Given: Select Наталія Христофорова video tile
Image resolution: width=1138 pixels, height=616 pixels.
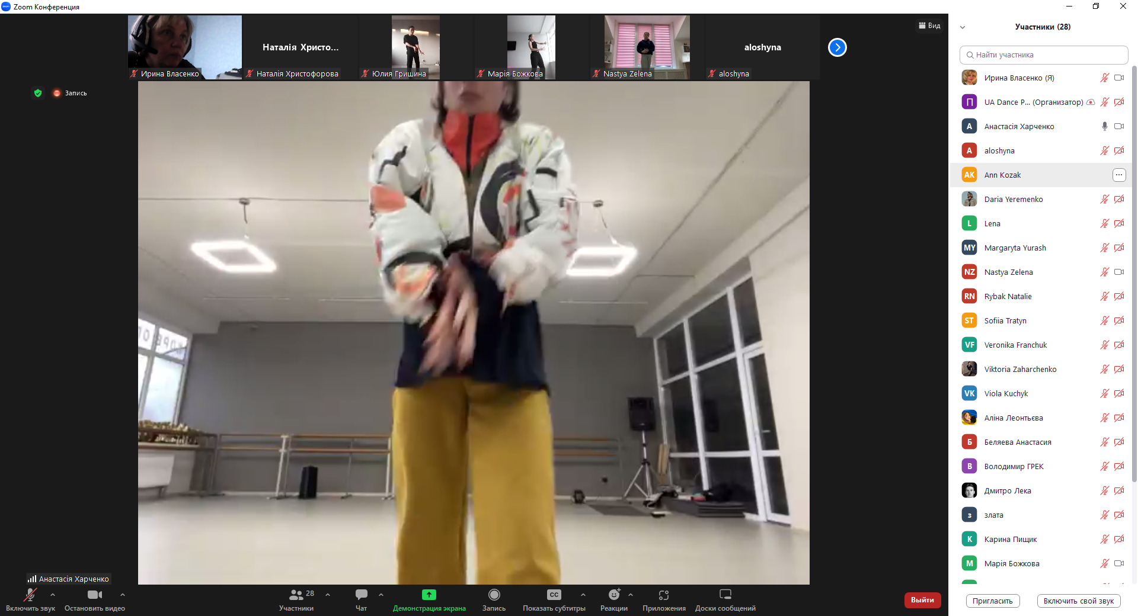Looking at the screenshot, I should [x=301, y=47].
